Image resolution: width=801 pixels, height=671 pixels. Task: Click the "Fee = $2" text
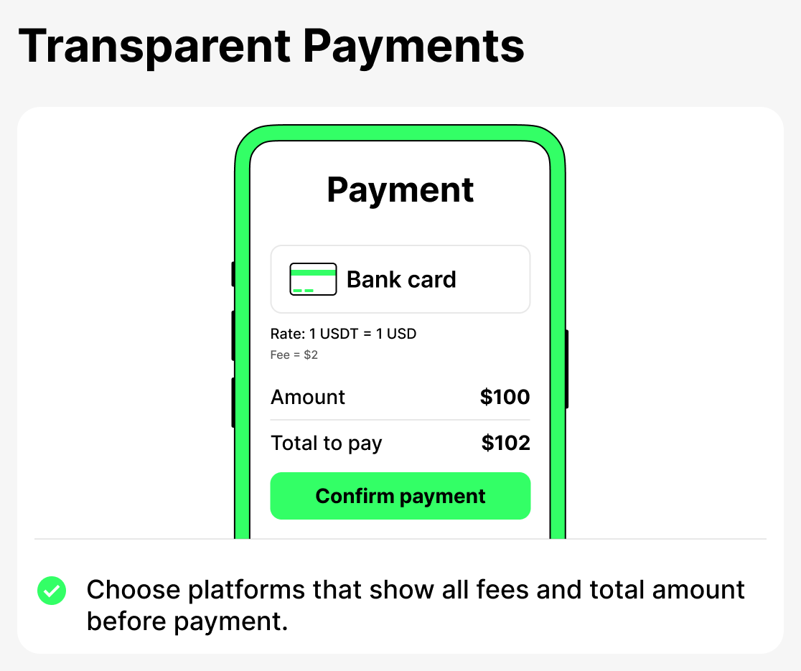coord(294,355)
